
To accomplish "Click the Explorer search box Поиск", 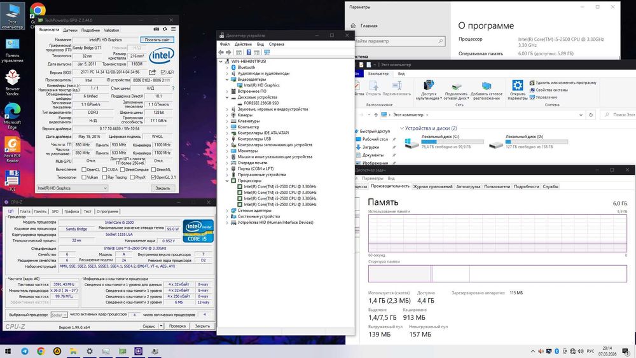I will [x=618, y=115].
